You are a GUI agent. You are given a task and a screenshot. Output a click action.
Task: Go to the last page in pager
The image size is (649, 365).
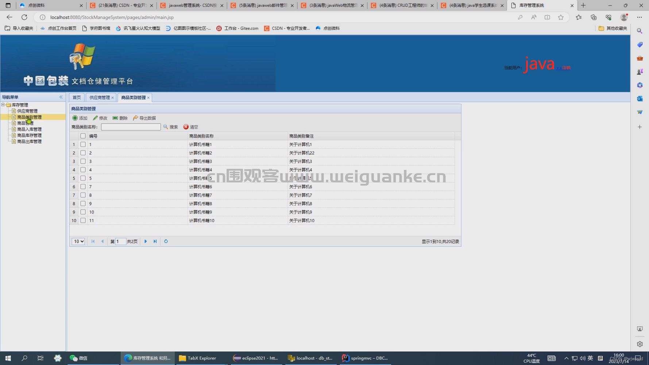tap(155, 241)
